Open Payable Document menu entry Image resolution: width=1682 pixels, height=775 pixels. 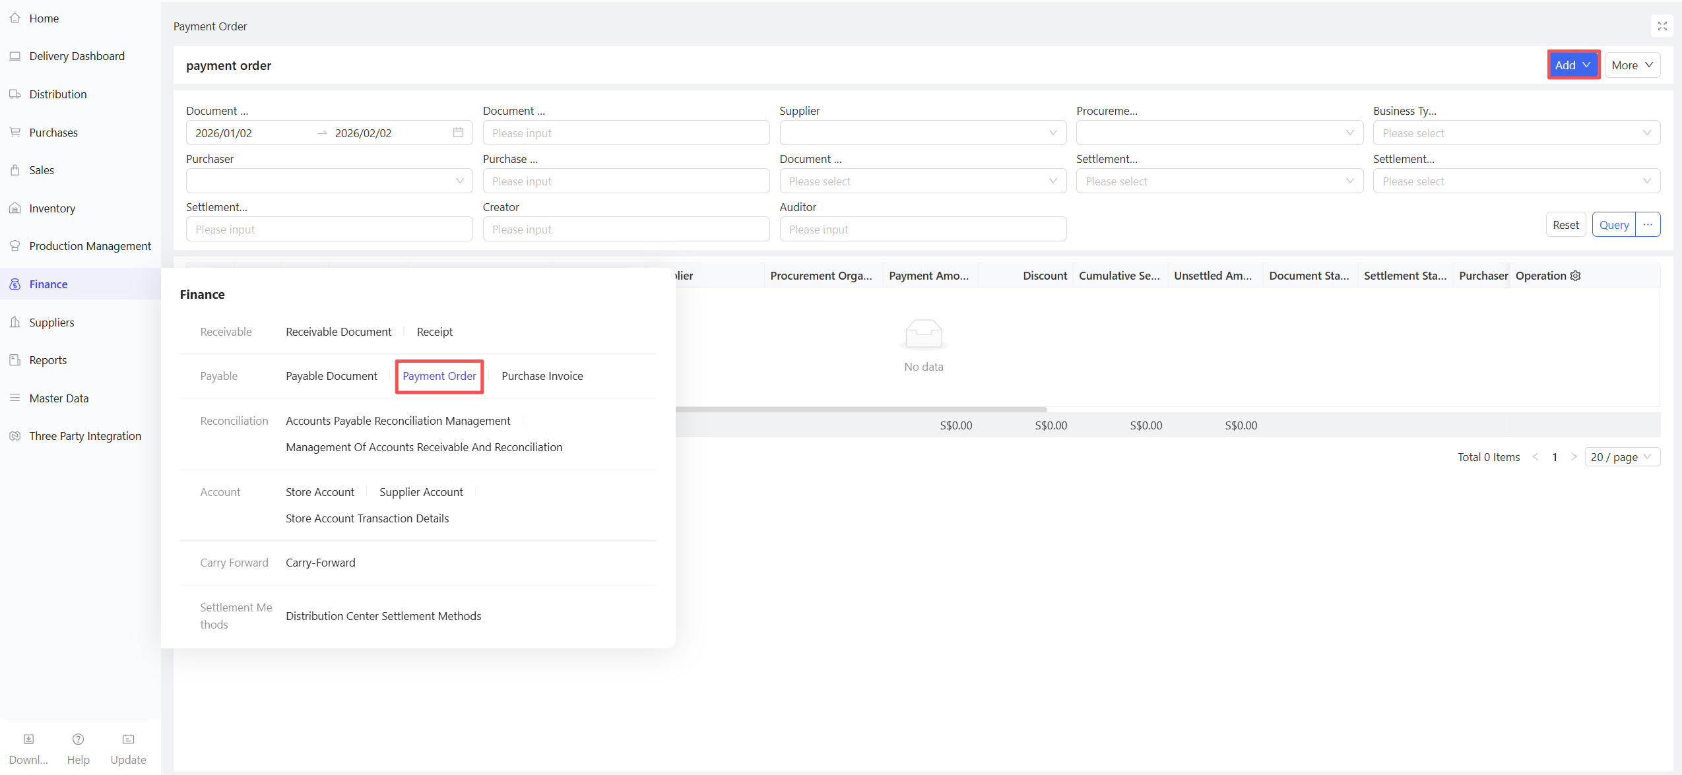pyautogui.click(x=331, y=376)
